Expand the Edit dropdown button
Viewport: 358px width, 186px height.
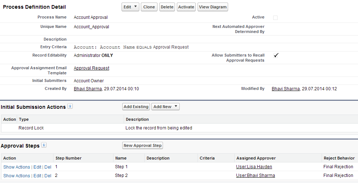click(130, 7)
